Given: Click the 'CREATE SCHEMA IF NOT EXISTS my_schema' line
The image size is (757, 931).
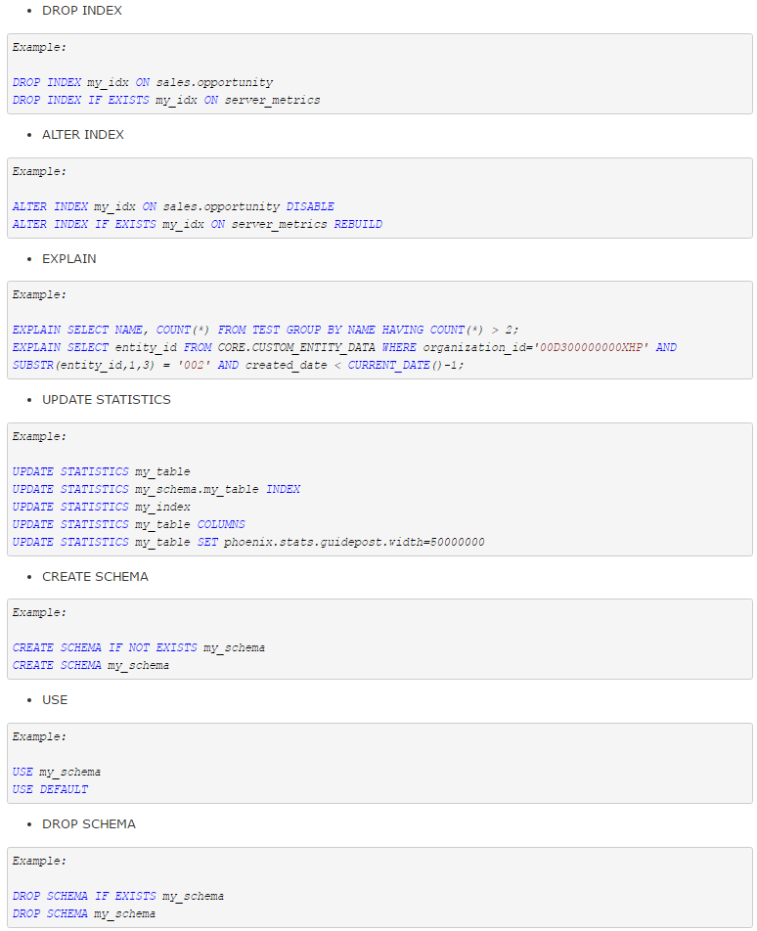Looking at the screenshot, I should coord(138,647).
